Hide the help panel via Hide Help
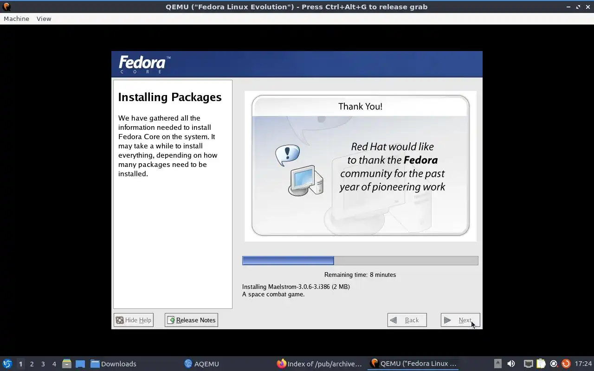594x371 pixels. pyautogui.click(x=133, y=320)
